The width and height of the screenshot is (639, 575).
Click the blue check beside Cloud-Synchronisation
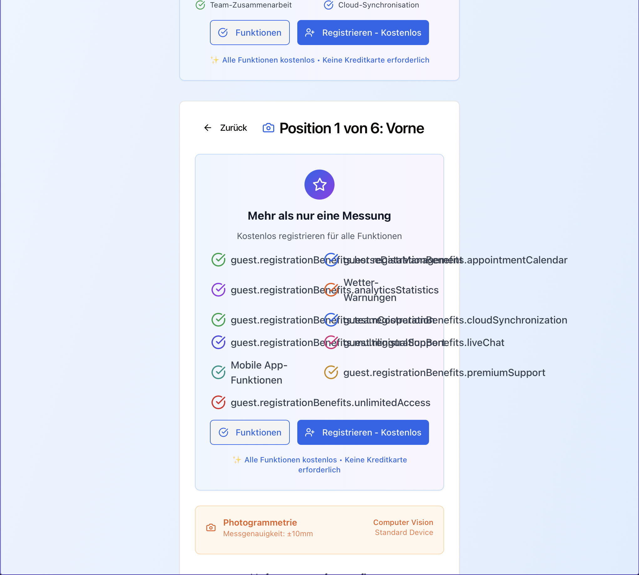click(x=329, y=5)
